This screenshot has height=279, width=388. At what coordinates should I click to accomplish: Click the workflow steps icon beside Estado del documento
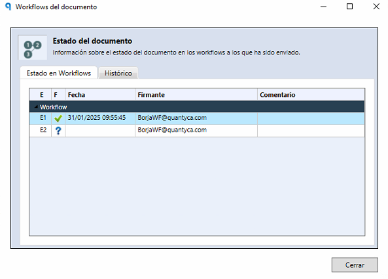pyautogui.click(x=33, y=47)
